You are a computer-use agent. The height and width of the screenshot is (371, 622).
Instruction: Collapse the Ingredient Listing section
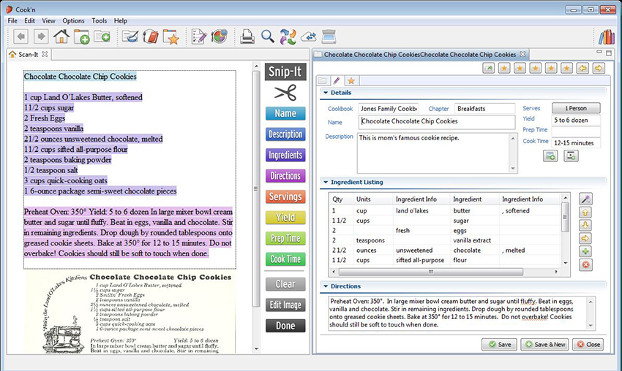point(326,182)
